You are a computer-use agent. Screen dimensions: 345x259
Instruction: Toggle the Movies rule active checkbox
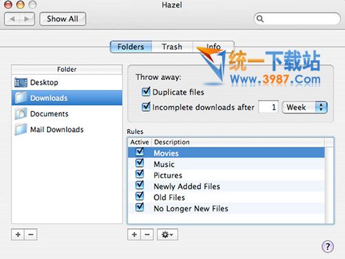pos(139,152)
